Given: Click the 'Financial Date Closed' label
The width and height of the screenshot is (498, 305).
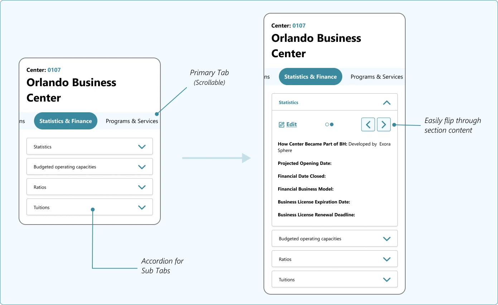Looking at the screenshot, I should (x=302, y=176).
